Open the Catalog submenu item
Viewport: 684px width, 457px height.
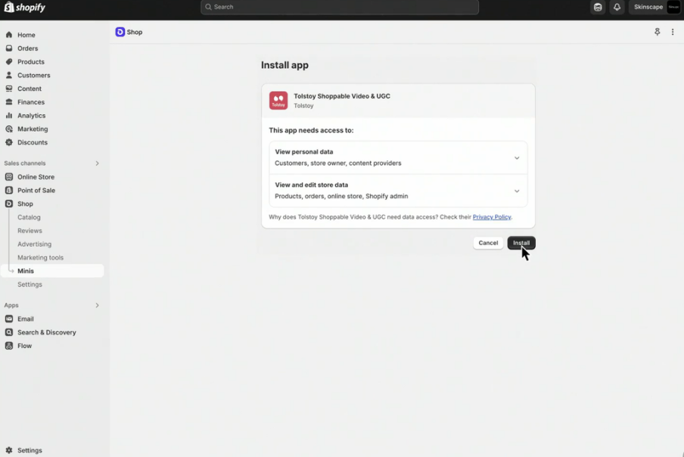pos(29,217)
